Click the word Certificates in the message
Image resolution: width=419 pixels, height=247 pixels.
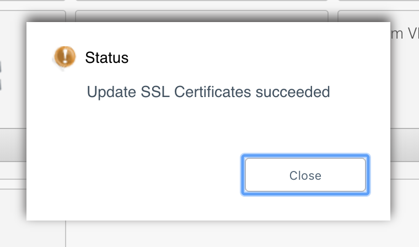click(212, 92)
